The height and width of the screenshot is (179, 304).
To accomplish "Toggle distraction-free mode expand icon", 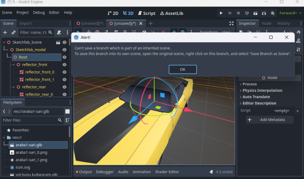I will coord(232,23).
